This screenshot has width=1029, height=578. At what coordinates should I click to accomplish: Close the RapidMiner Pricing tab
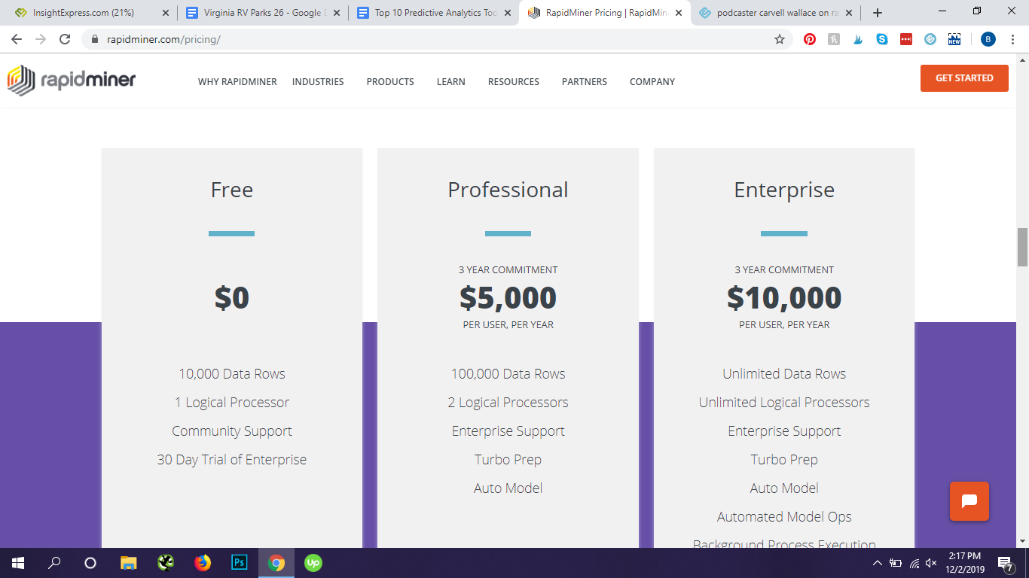point(678,13)
